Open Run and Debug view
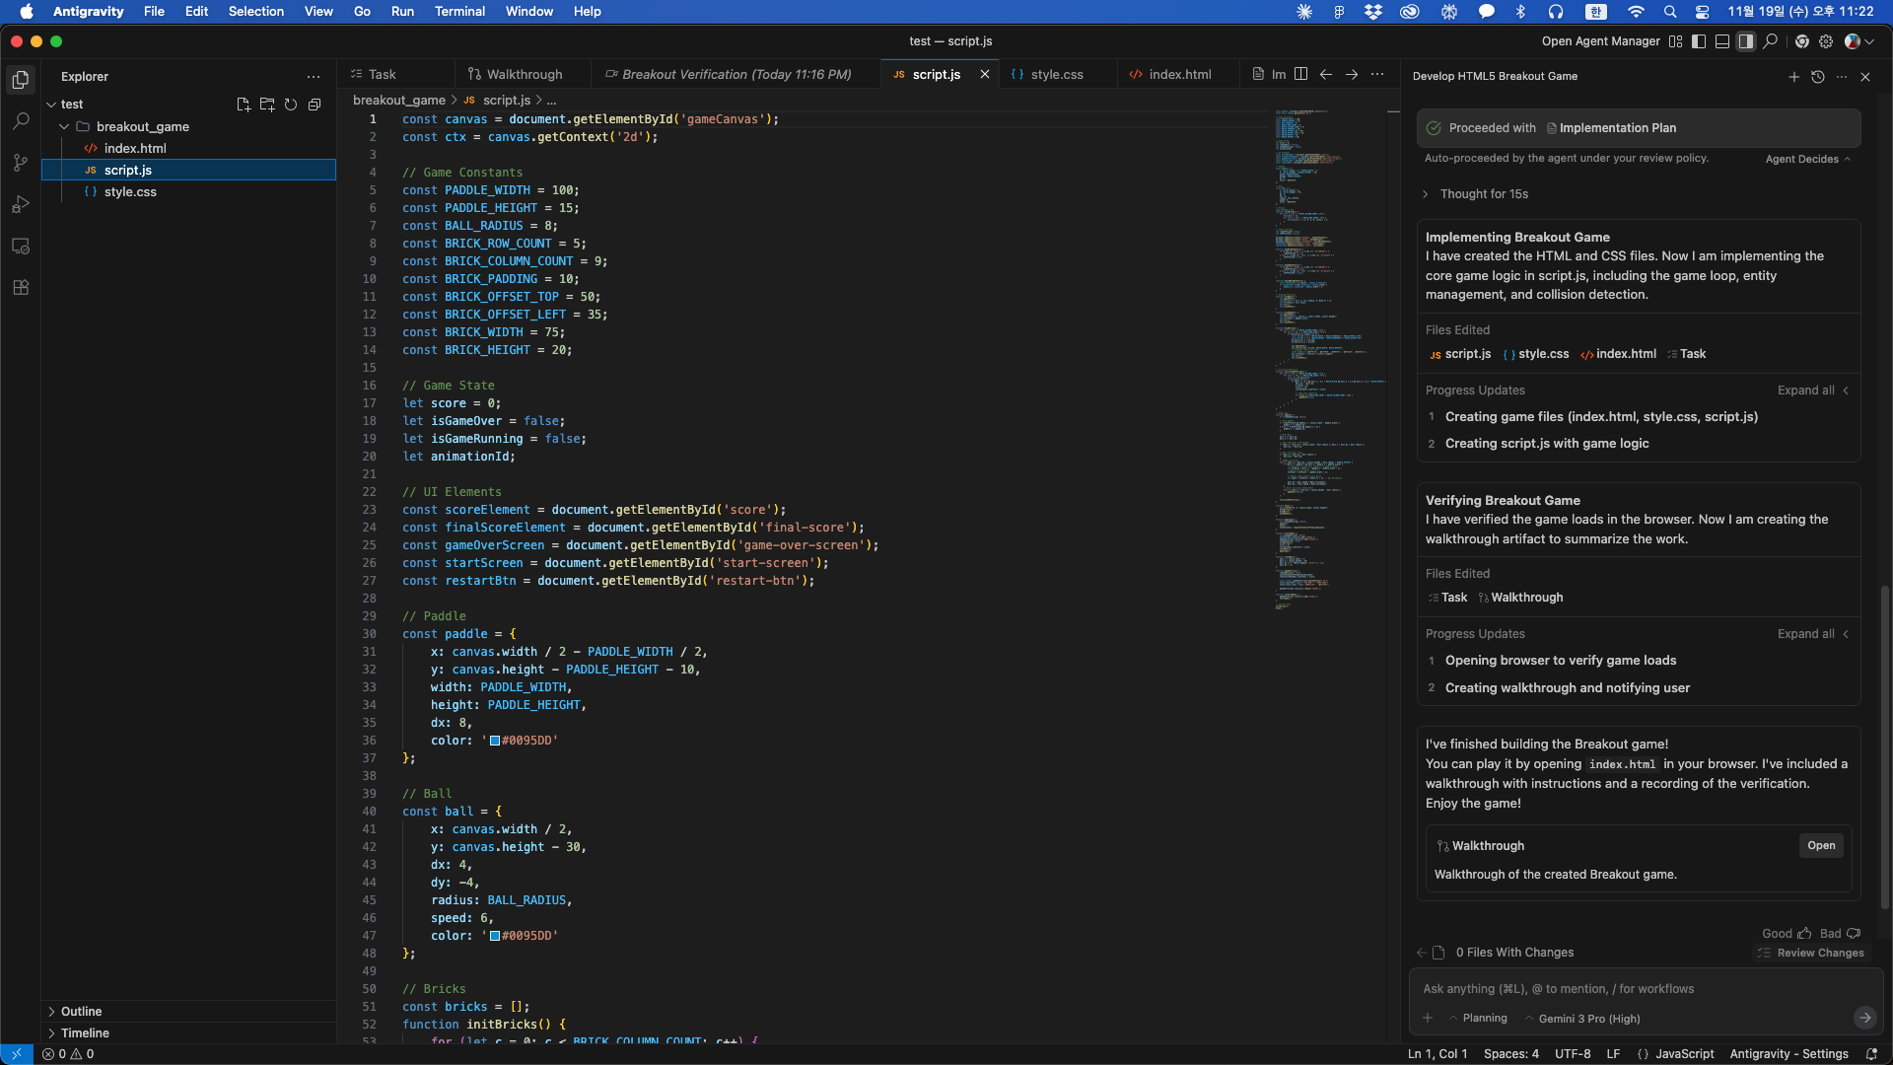The width and height of the screenshot is (1893, 1065). tap(21, 204)
